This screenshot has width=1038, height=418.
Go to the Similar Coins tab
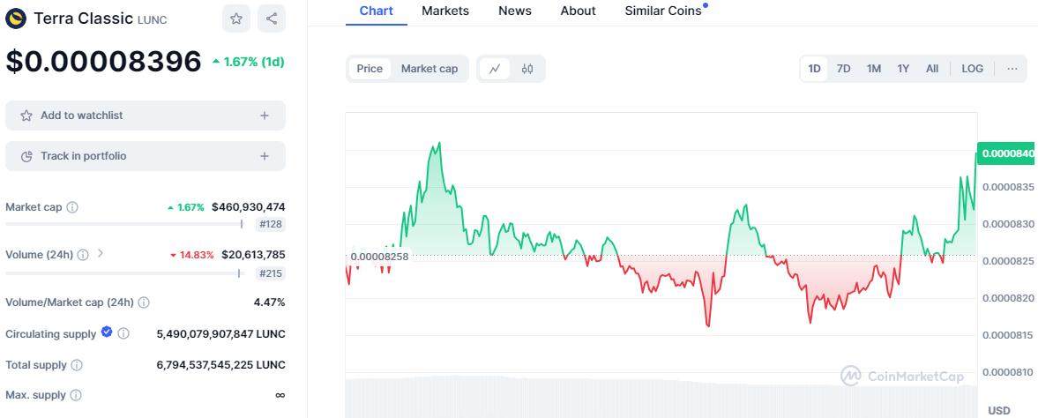[663, 11]
